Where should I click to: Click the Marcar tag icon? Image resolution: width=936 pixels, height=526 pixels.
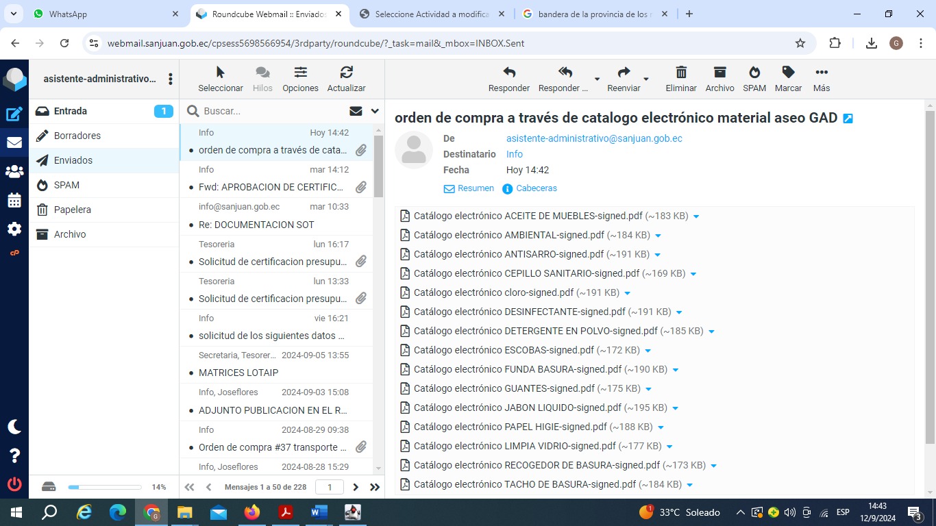click(788, 73)
